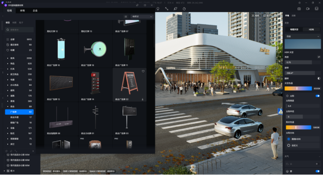Click the light bulb icon in top toolbar

point(158,9)
